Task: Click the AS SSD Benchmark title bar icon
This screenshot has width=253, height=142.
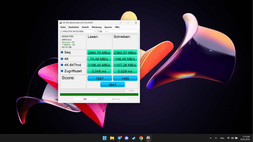Action: tap(61, 23)
